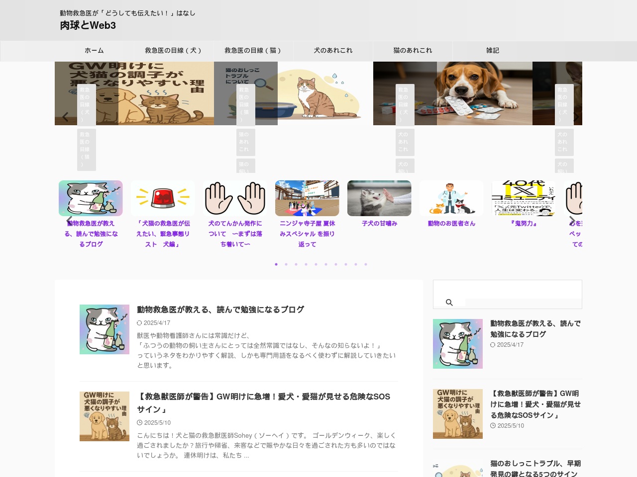The width and height of the screenshot is (637, 477).
Task: Open carousel link ニンジャ寺子屋 夏休みスペシャル を振り返って
Action: [x=307, y=234]
